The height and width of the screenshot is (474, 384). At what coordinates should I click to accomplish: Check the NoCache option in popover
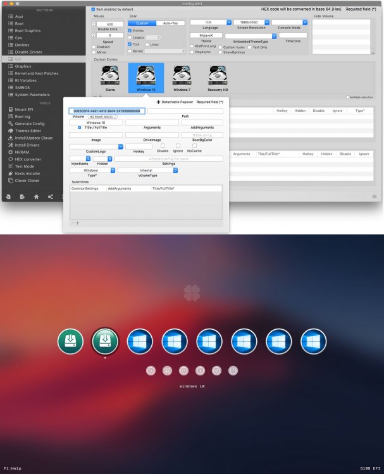195,146
